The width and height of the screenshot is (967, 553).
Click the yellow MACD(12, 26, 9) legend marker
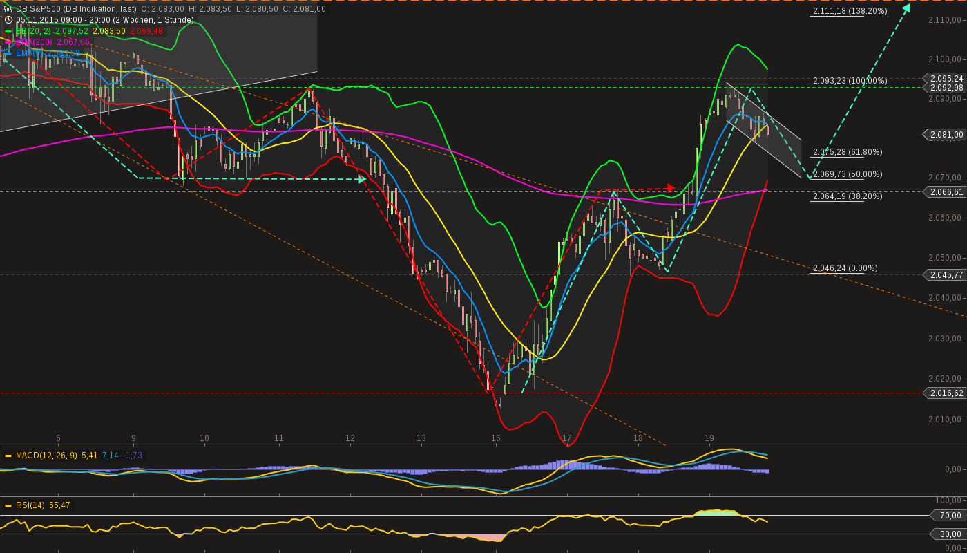coord(9,456)
